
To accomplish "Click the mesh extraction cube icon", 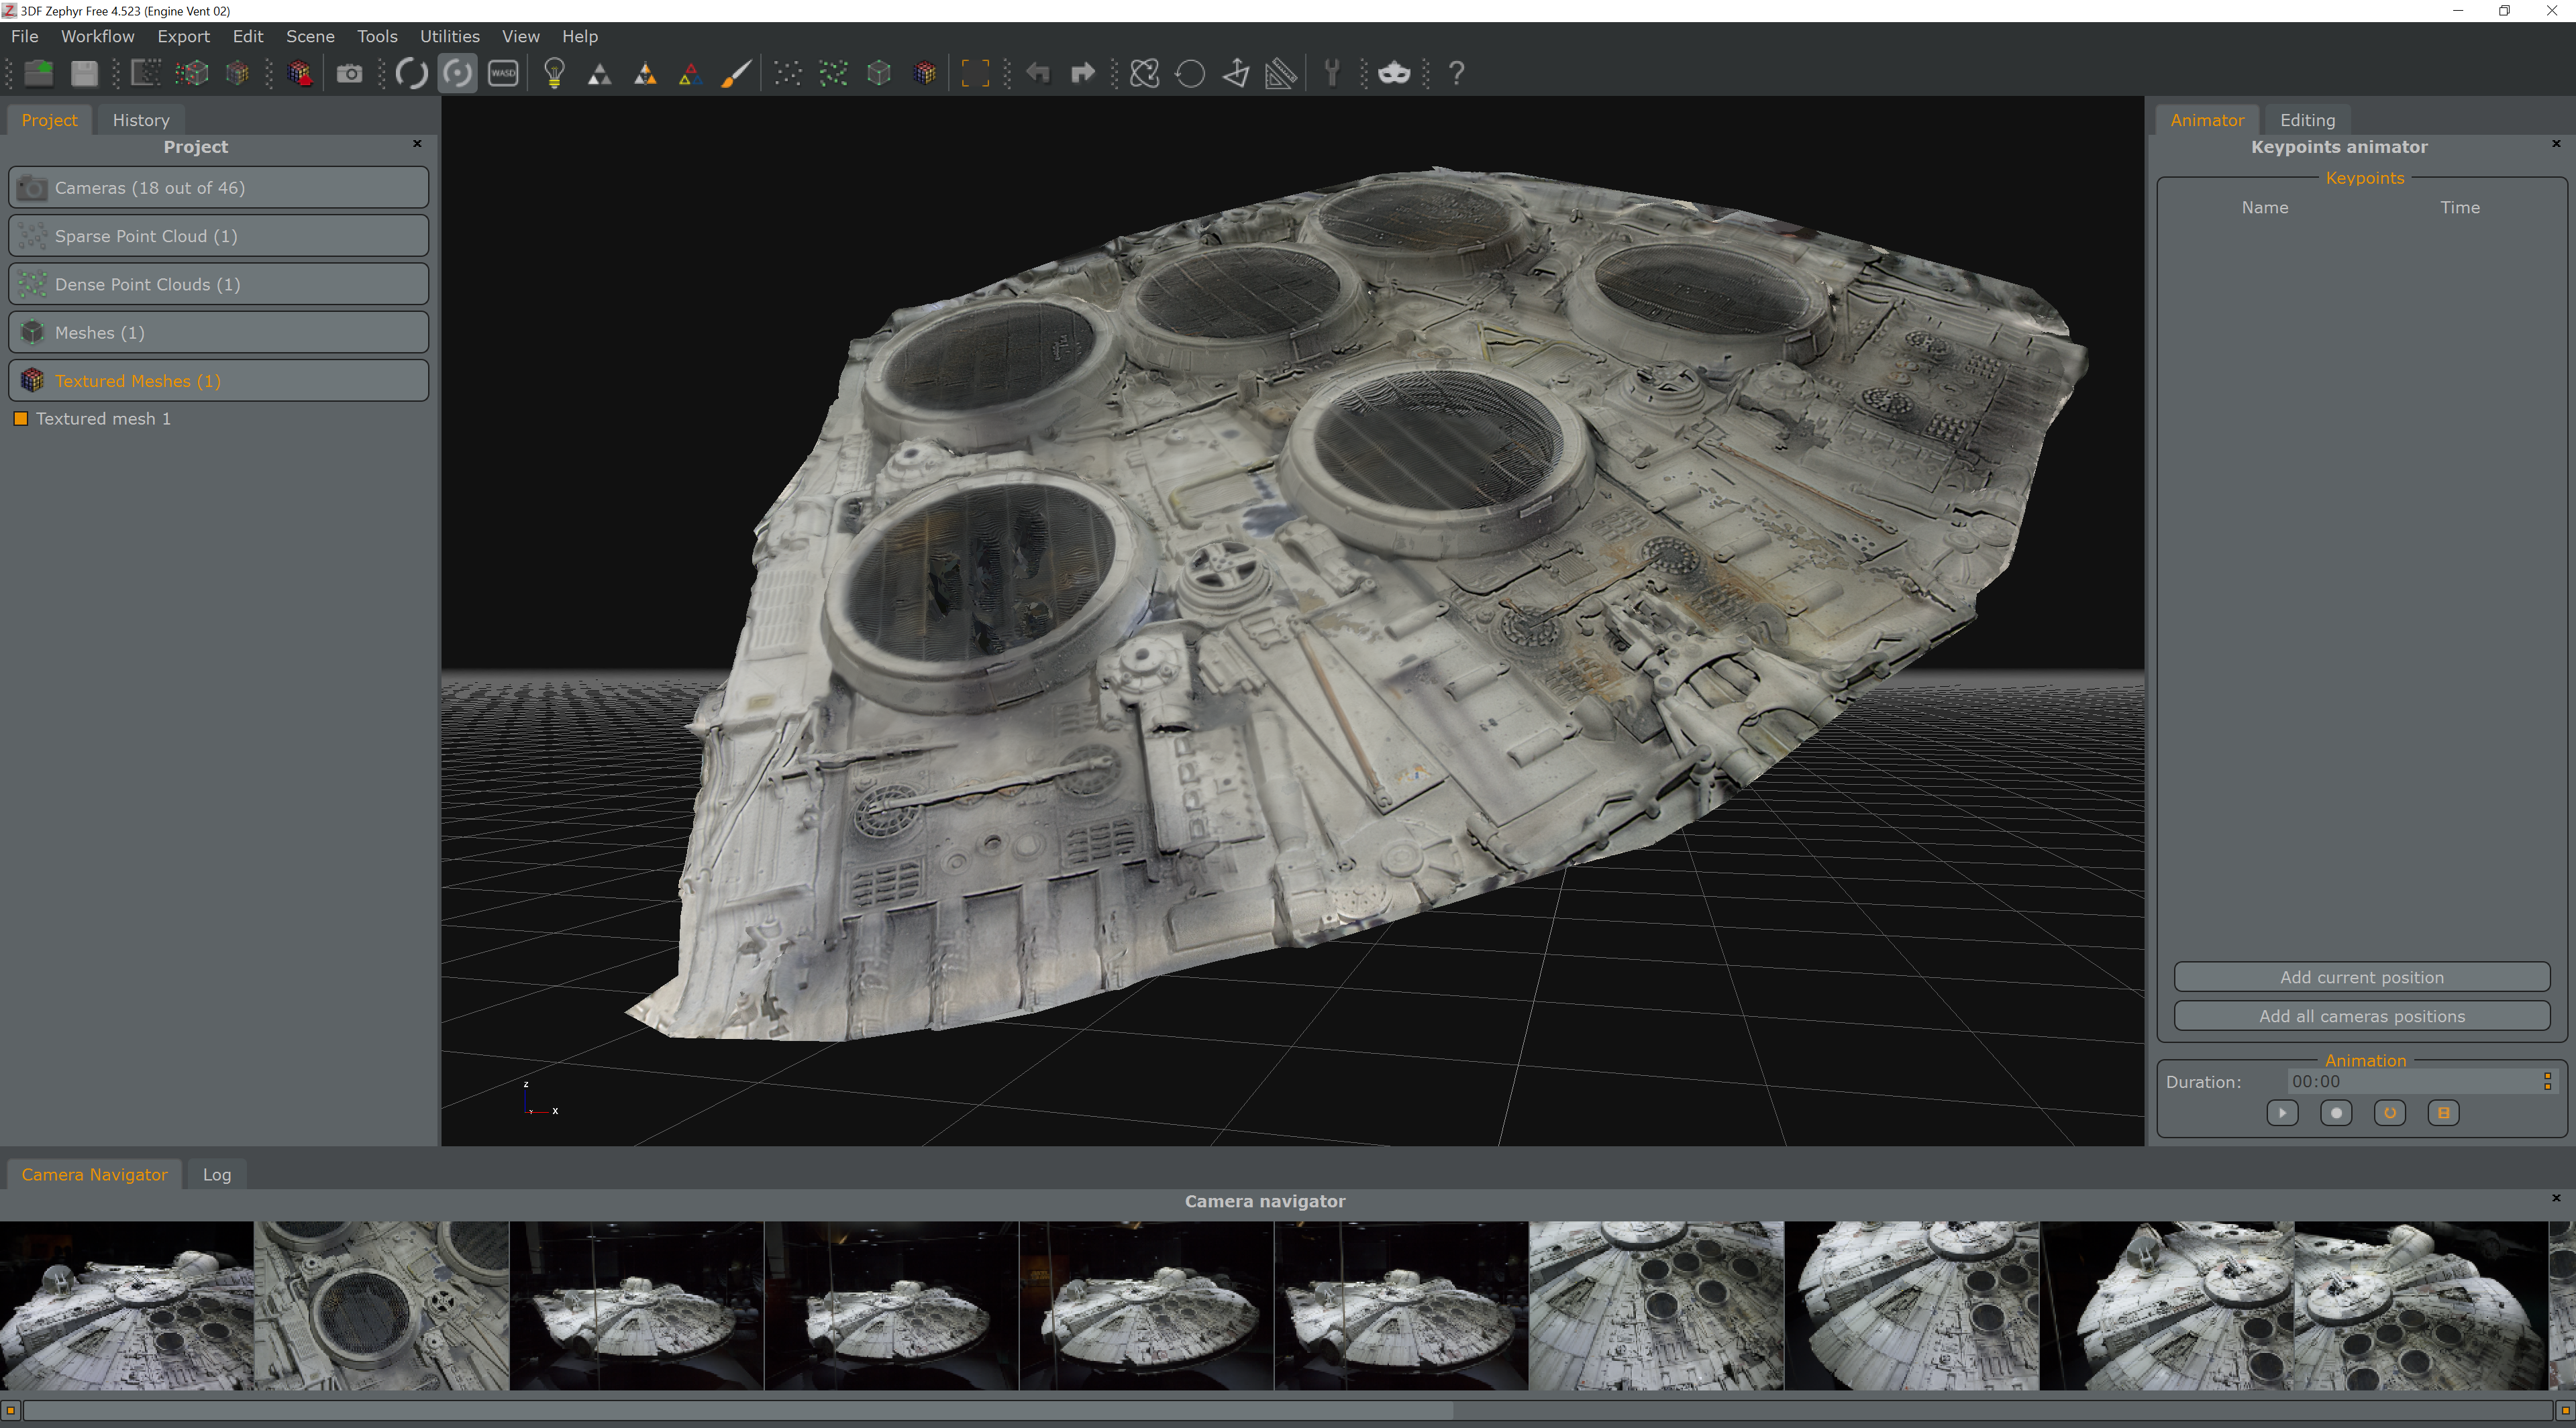I will 192,73.
